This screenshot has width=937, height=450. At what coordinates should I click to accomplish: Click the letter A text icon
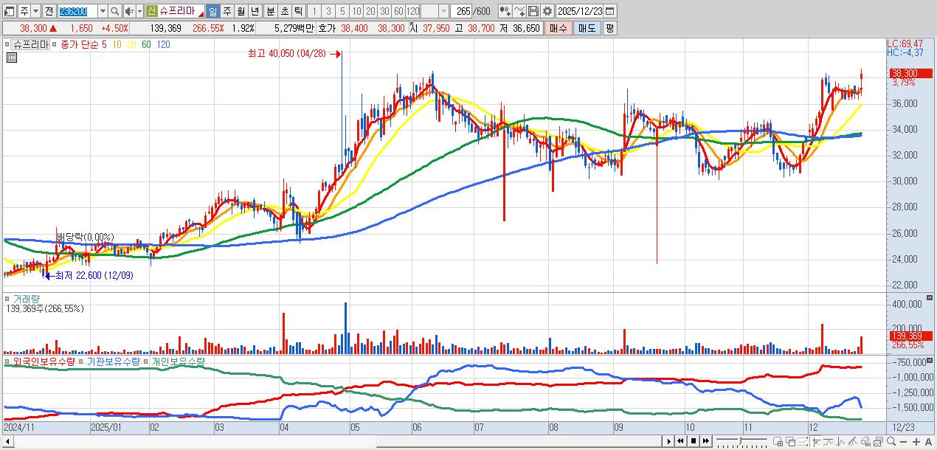(x=928, y=441)
